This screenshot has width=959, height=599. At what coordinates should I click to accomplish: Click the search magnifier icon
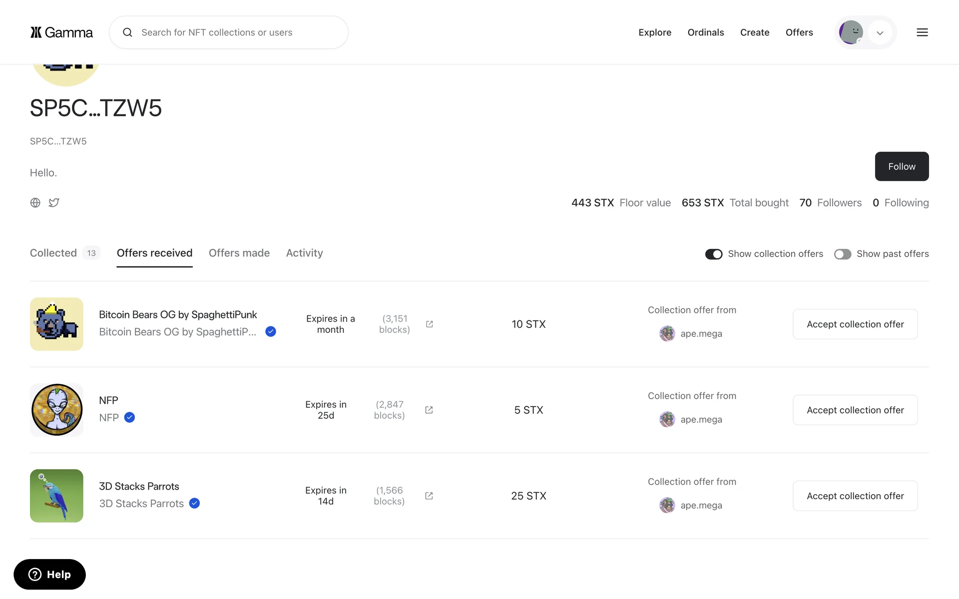pos(127,32)
